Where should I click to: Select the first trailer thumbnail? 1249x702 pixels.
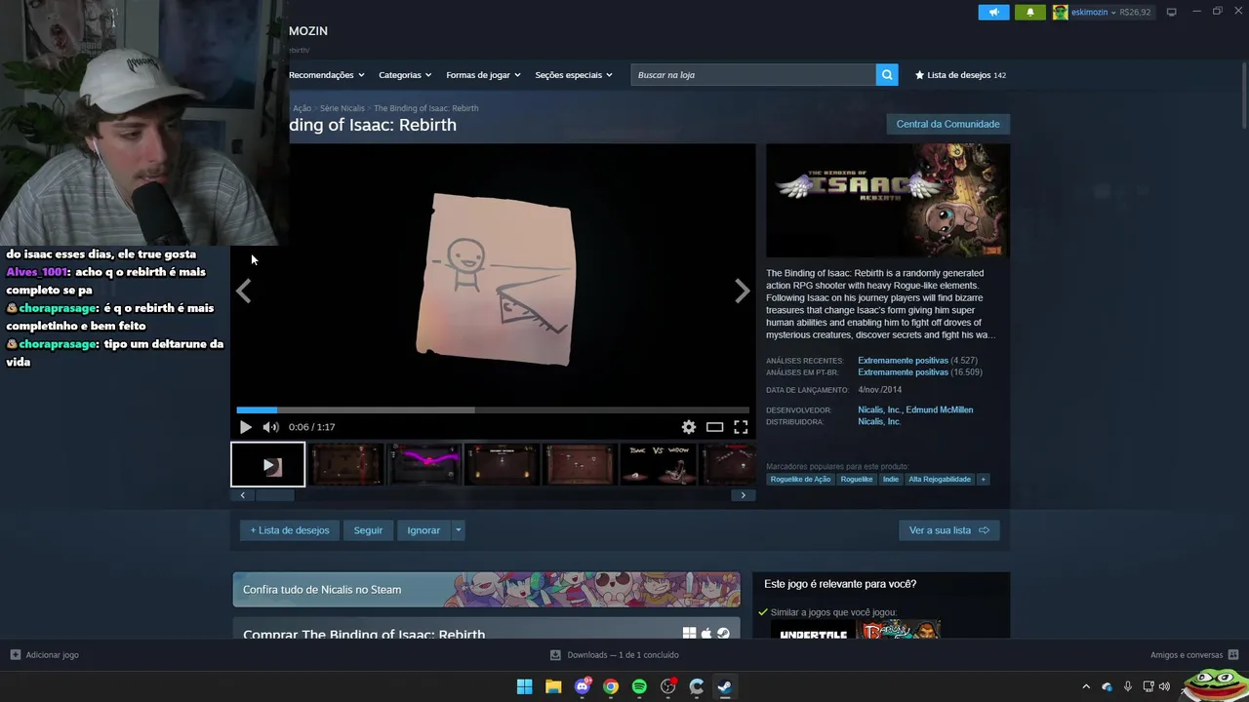coord(268,464)
